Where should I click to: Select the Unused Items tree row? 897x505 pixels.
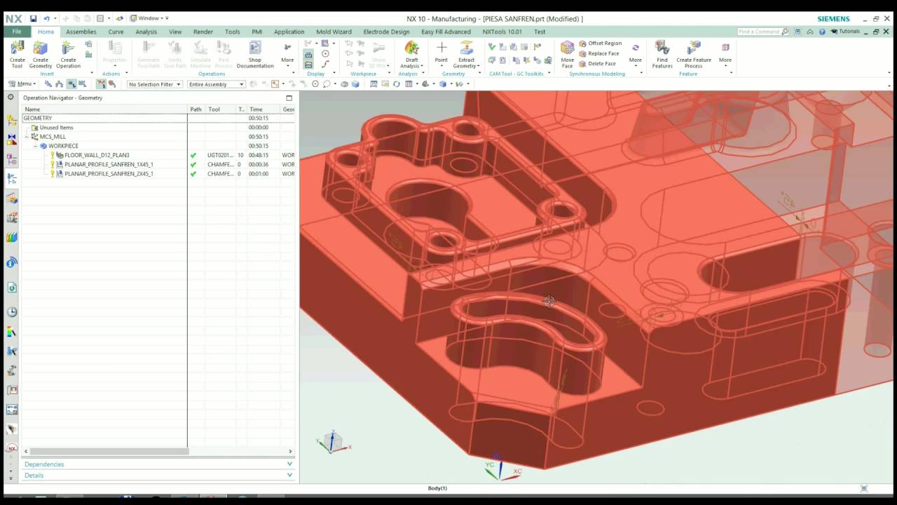(56, 128)
